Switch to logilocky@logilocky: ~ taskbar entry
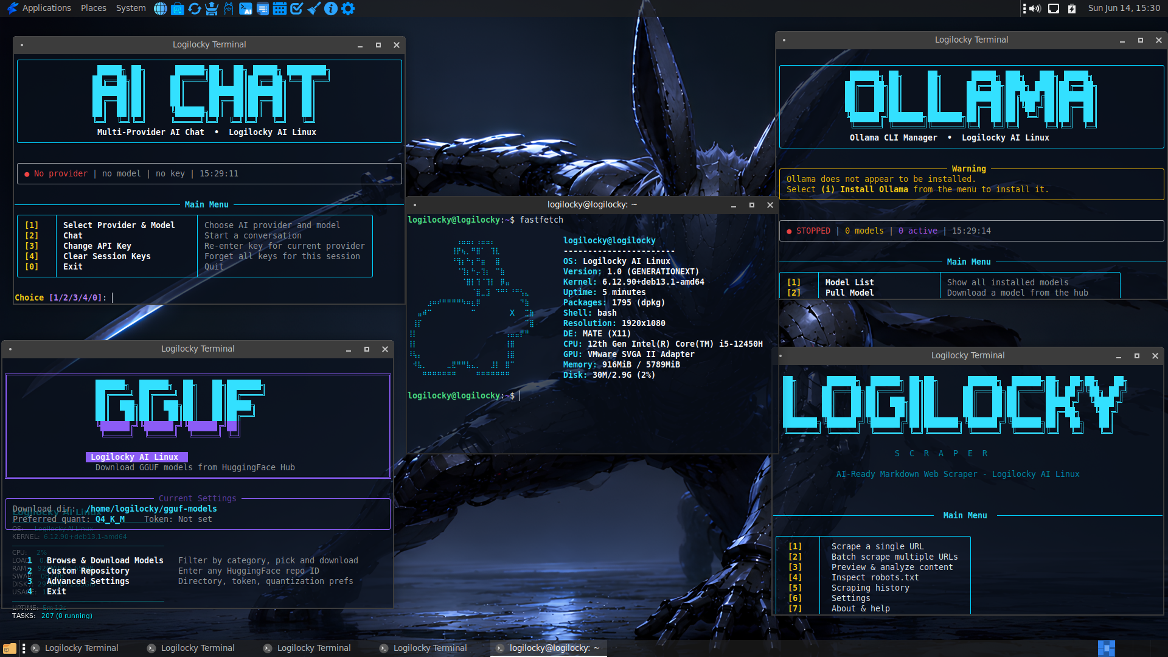Viewport: 1168px width, 657px height. tap(548, 648)
